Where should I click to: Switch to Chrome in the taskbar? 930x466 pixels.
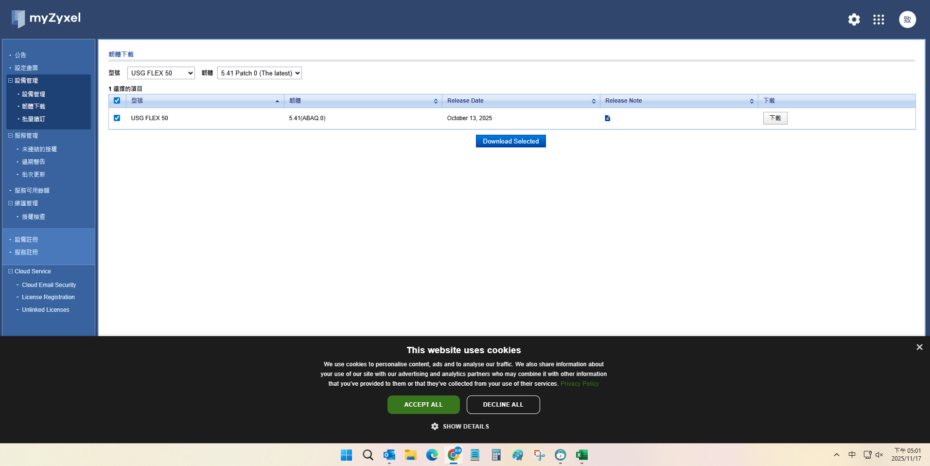pos(454,455)
